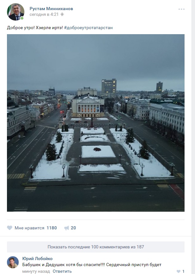Open the Рустам Минниханов author name link
This screenshot has height=274, width=195.
51,9
